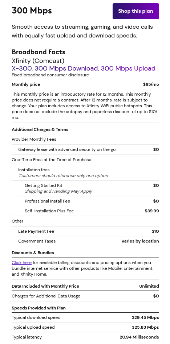Click the Government Taxes row
This screenshot has width=170, height=344.
[89, 241]
